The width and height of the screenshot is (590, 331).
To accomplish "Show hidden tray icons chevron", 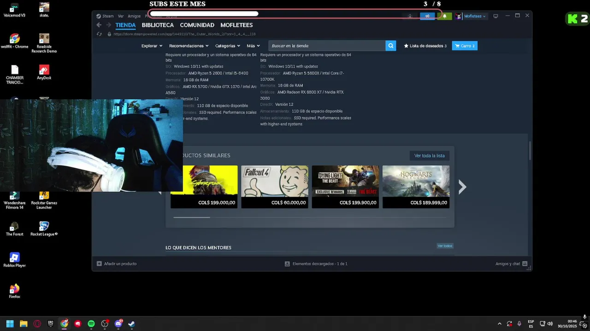I will pyautogui.click(x=500, y=324).
